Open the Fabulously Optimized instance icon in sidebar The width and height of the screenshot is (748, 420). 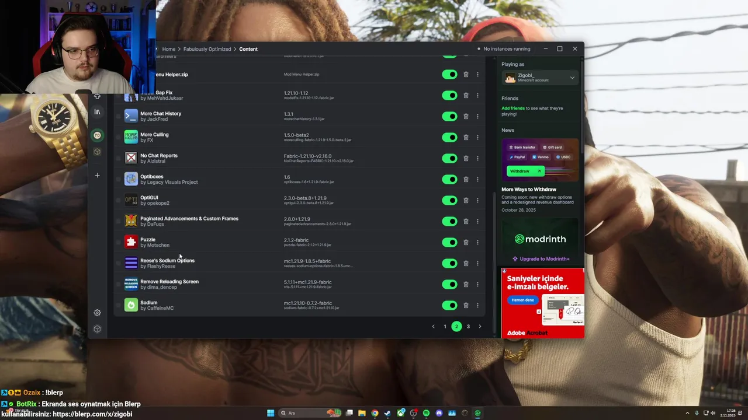pyautogui.click(x=97, y=135)
